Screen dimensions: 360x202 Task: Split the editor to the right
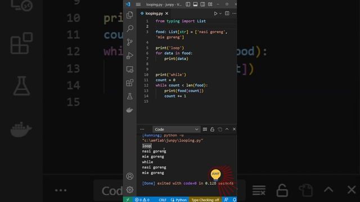tap(227, 13)
